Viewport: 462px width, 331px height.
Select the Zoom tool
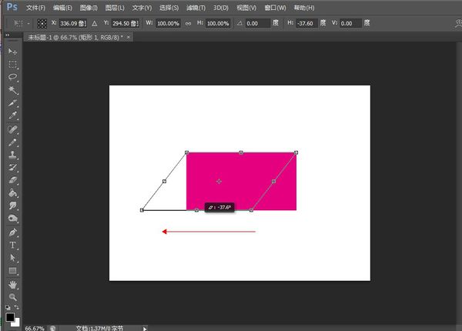(x=13, y=296)
